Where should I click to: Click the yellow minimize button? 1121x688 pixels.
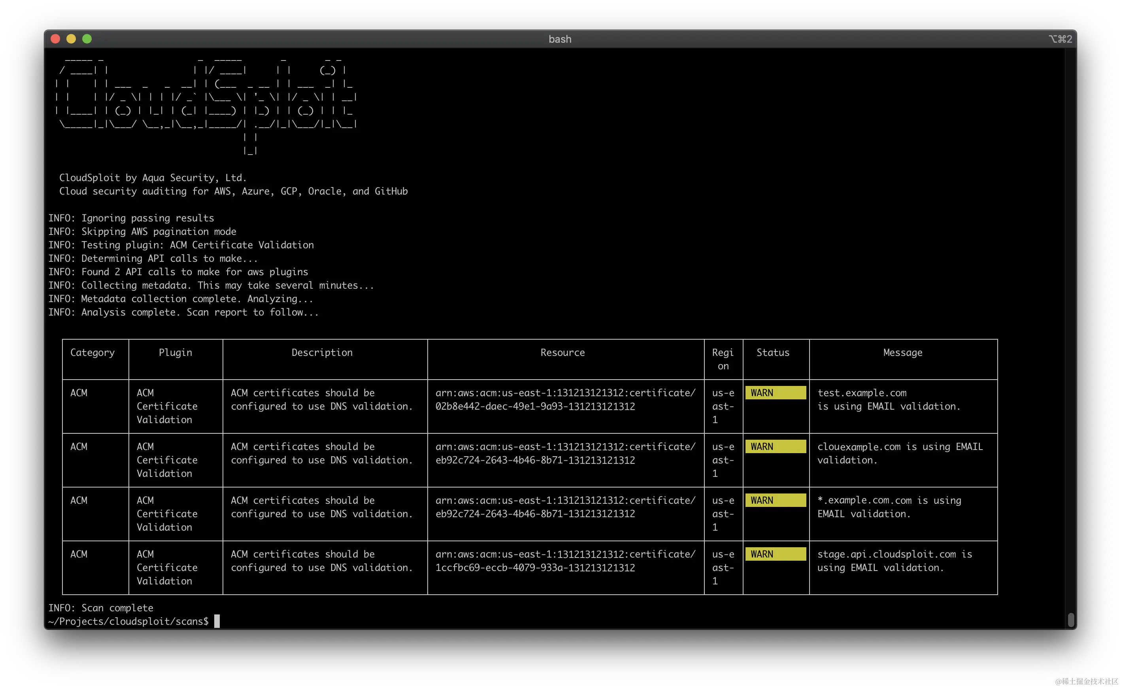point(71,39)
